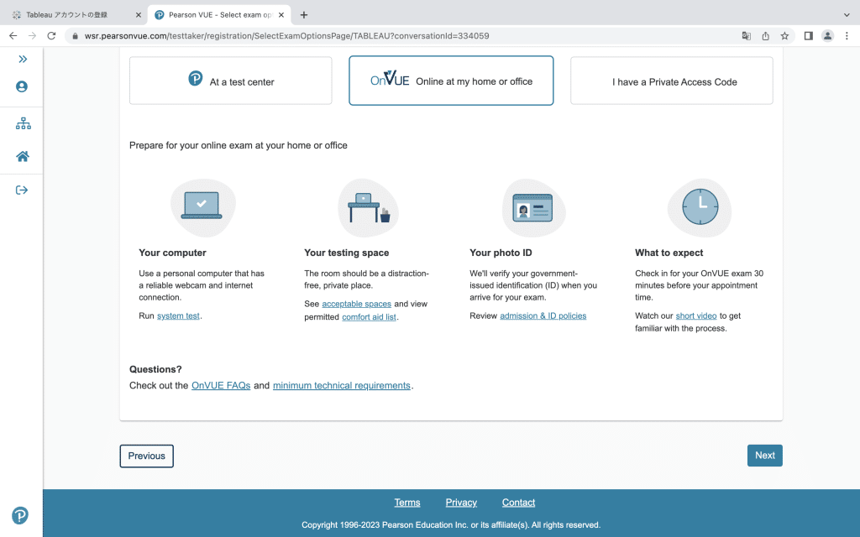
Task: Click the copyright notice in footer
Action: click(451, 525)
